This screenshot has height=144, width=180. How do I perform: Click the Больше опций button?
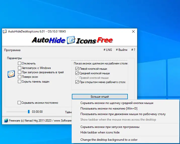click(100, 96)
